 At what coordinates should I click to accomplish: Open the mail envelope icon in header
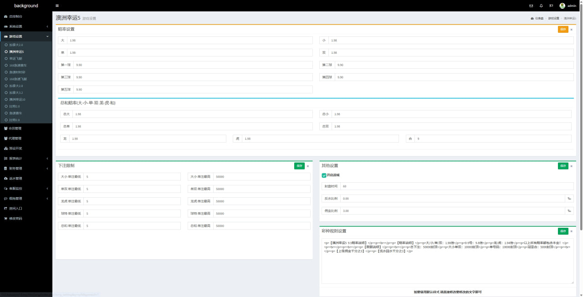[x=531, y=6]
